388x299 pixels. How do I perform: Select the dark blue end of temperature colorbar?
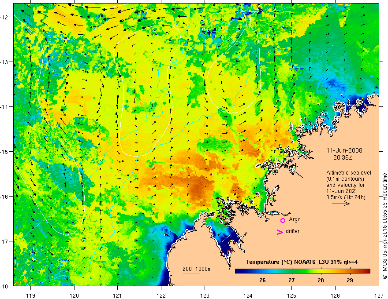pos(237,271)
